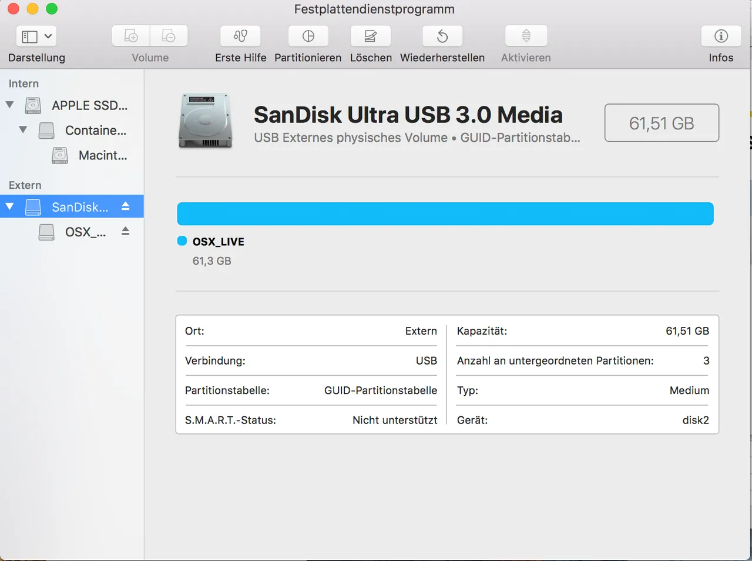Click the Anzahl an untergeordneten Partitionen label
Viewport: 752px width, 561px height.
click(555, 360)
